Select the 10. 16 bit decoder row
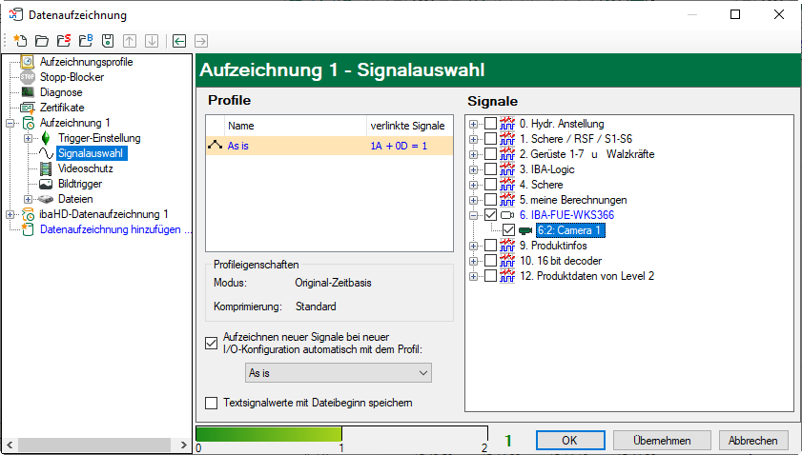802x455 pixels. point(561,261)
